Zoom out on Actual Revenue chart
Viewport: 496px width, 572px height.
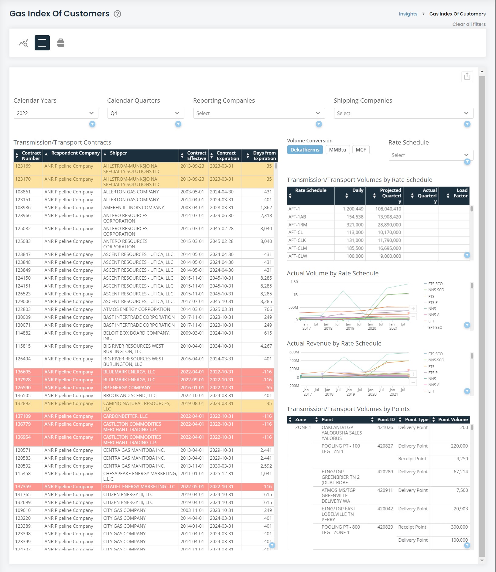point(413,382)
